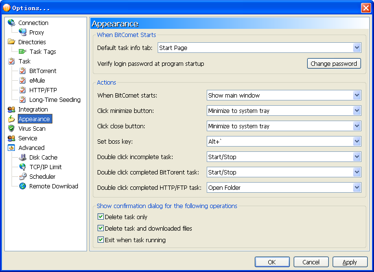This screenshot has height=272, width=374.
Task: Open the BitTorrent settings page
Action: pos(43,71)
